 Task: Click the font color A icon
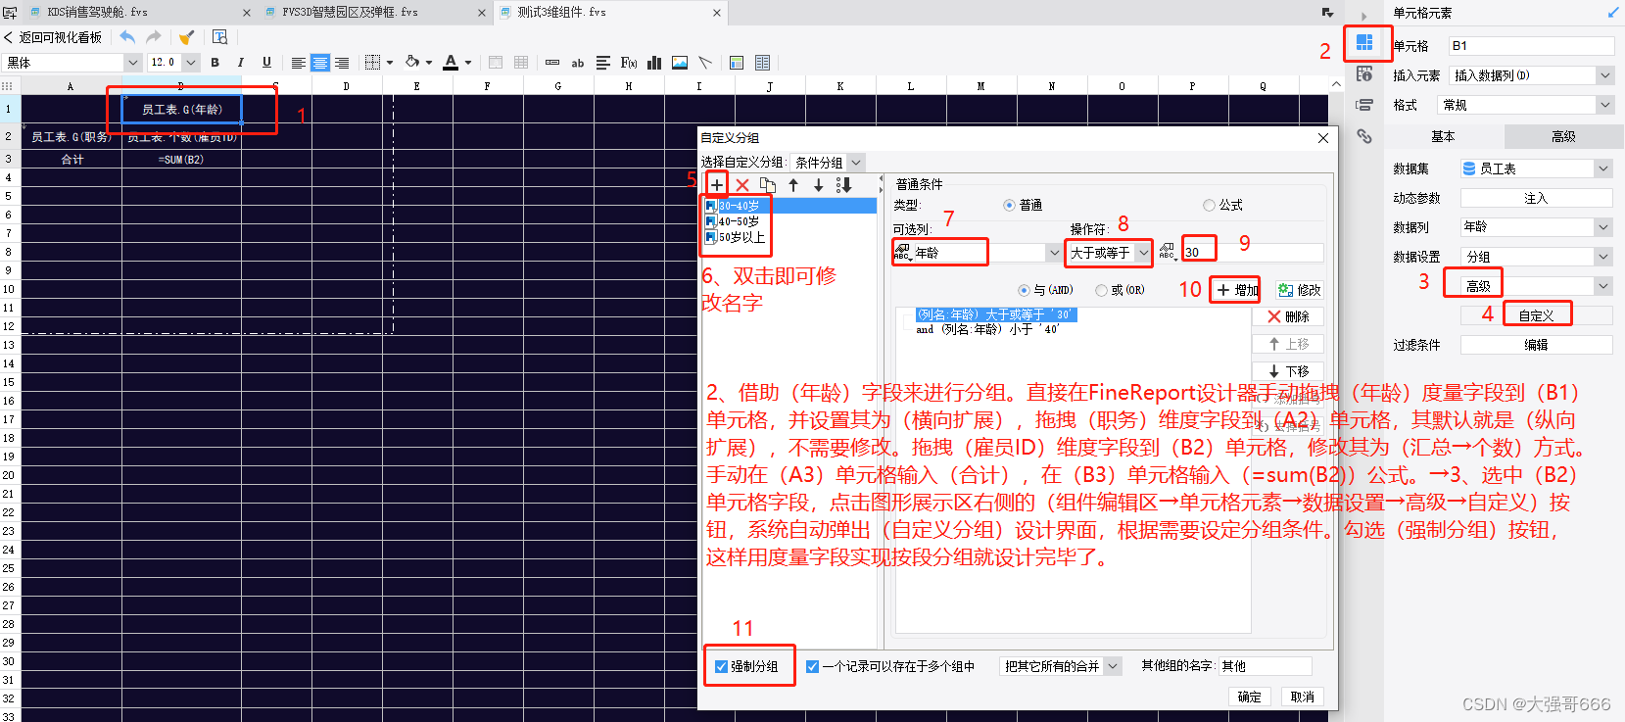(451, 63)
